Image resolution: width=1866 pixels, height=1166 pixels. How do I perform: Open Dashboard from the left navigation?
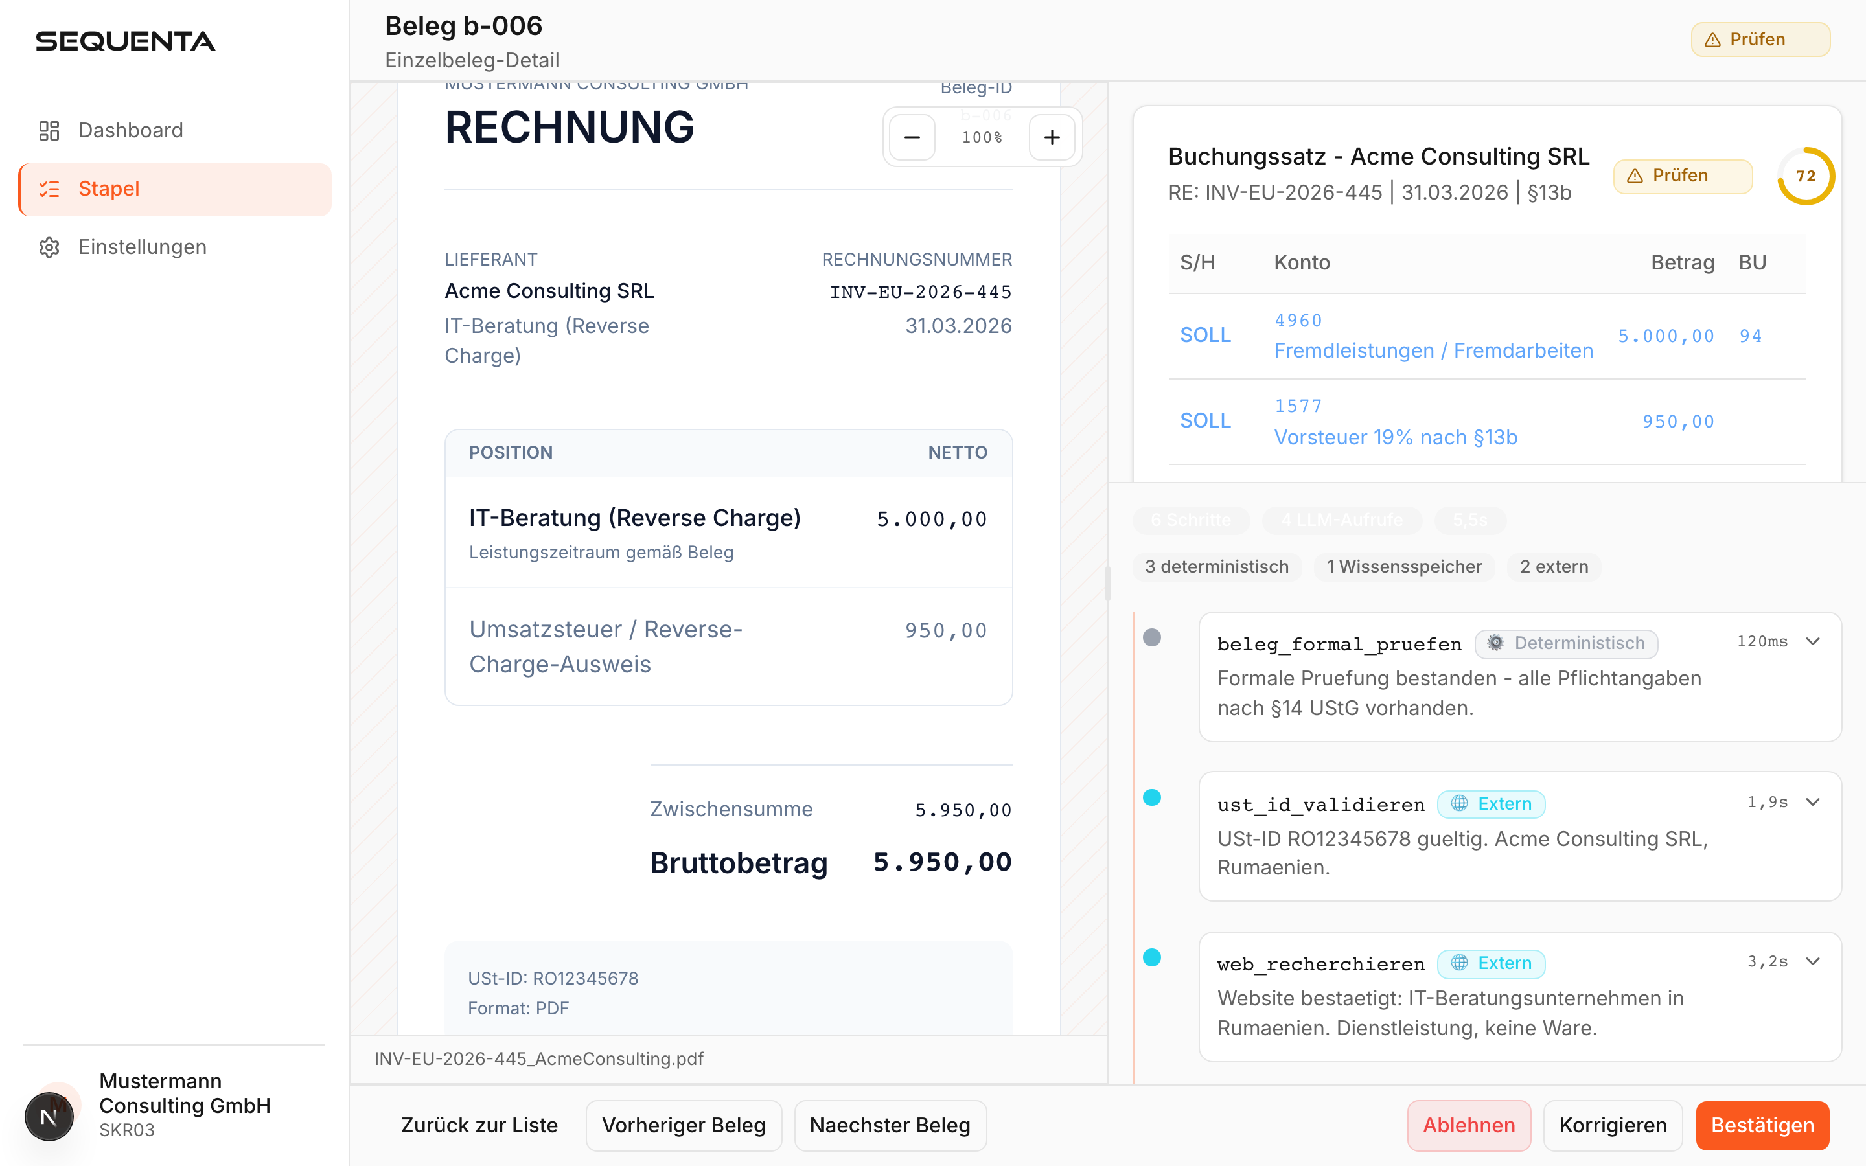coord(130,130)
